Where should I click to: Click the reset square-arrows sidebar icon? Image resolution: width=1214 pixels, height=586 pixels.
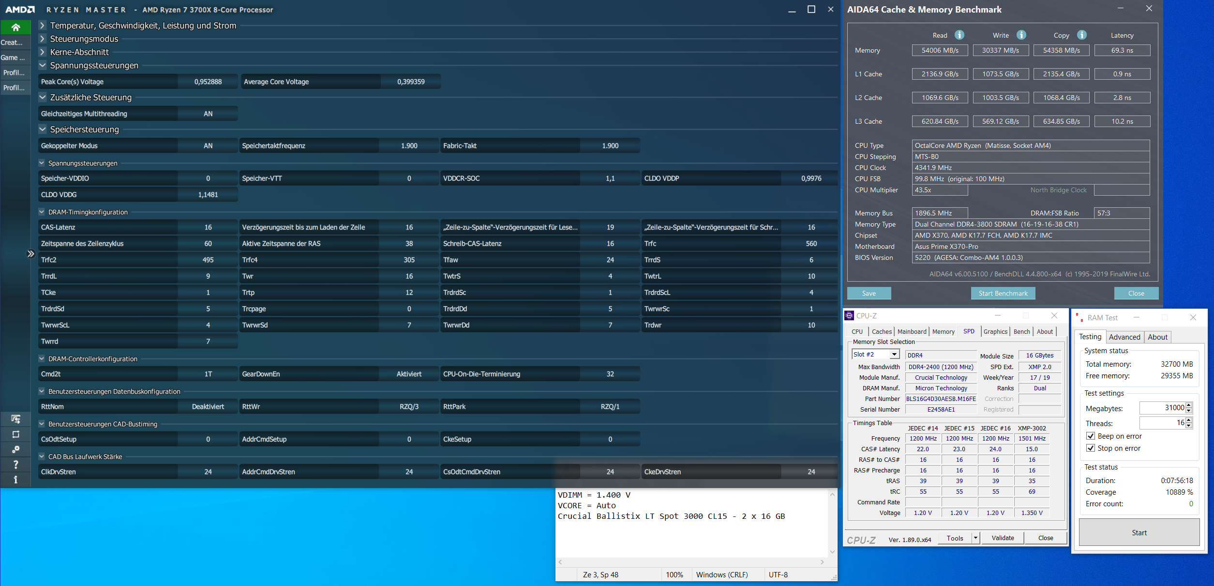[15, 434]
